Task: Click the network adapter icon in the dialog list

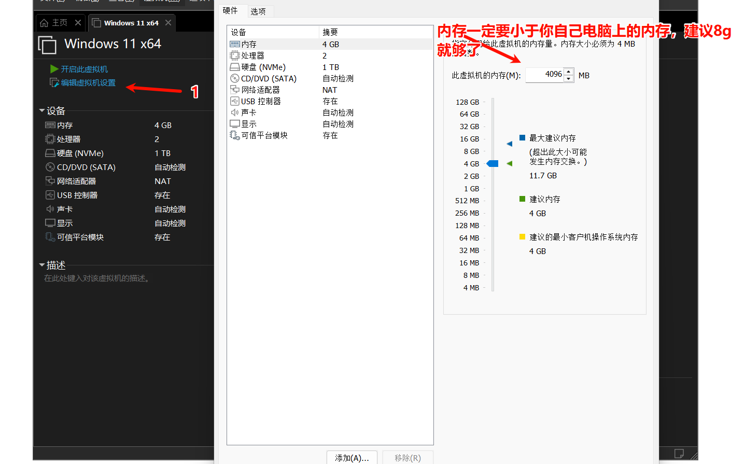Action: 235,90
